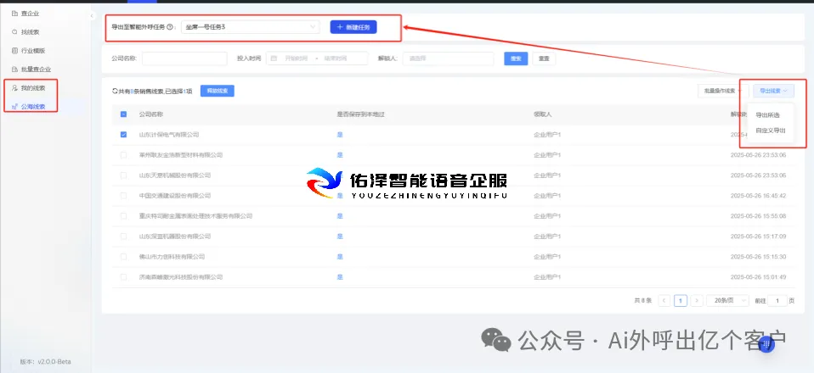Open the 坐席一号任务3 task dropdown

tap(250, 27)
